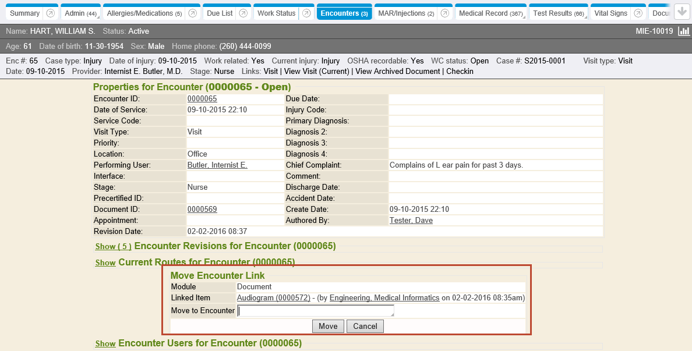Show the Encounter Users section
This screenshot has width=692, height=351.
click(105, 343)
